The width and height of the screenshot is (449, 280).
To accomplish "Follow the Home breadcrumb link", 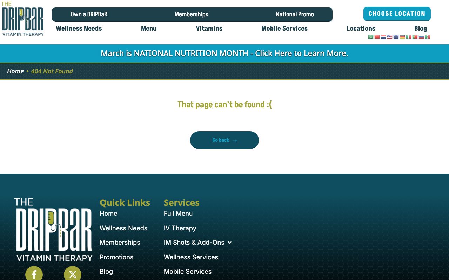I will click(x=15, y=71).
